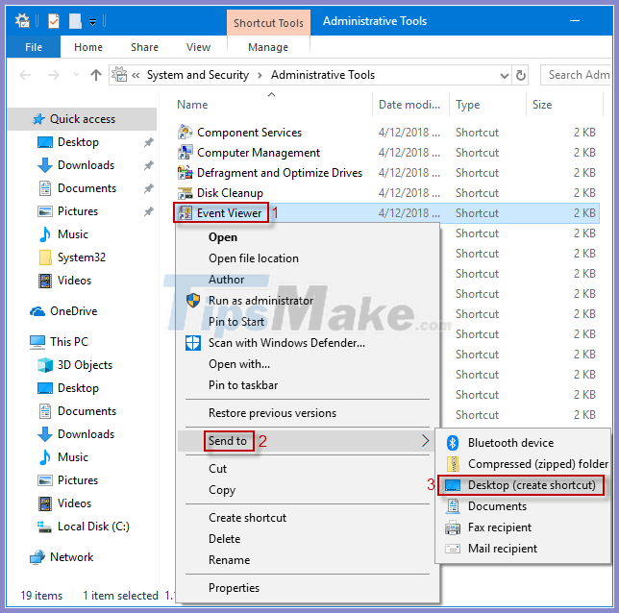Select the Event Viewer shortcut icon

(186, 212)
